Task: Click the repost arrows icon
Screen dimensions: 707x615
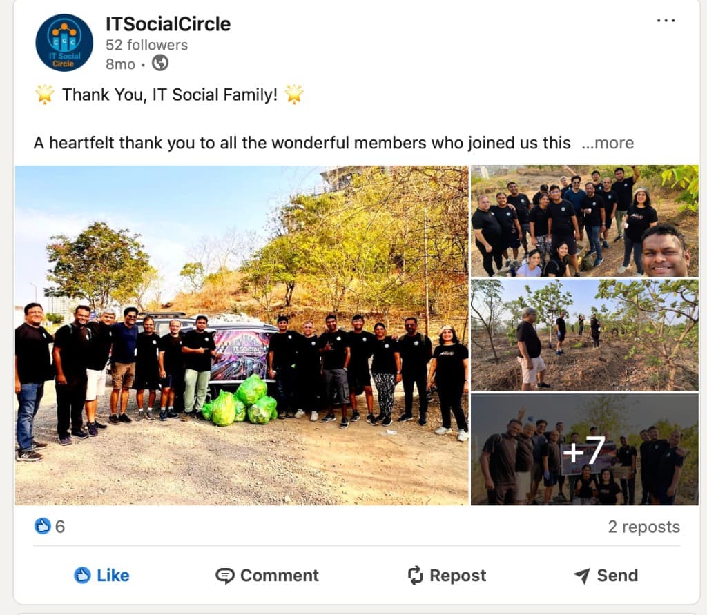Action: click(415, 576)
